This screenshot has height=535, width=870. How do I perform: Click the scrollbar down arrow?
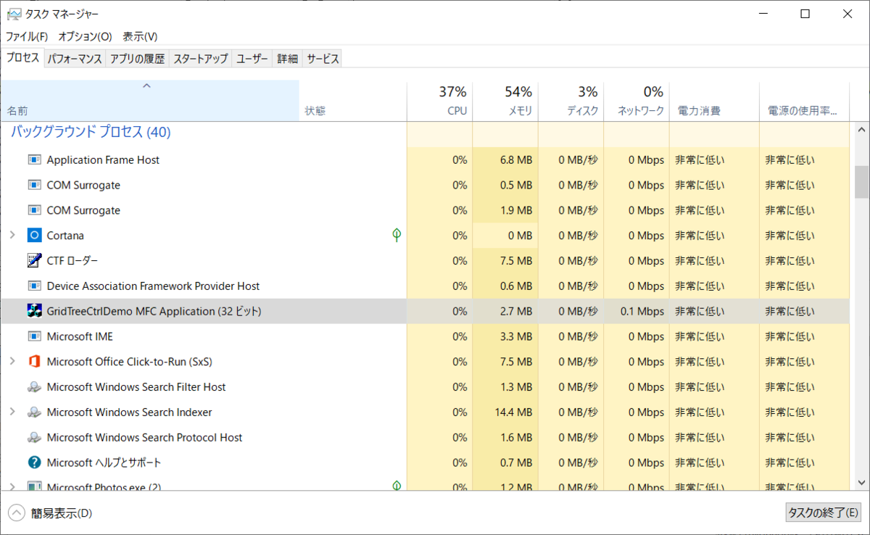click(x=861, y=484)
